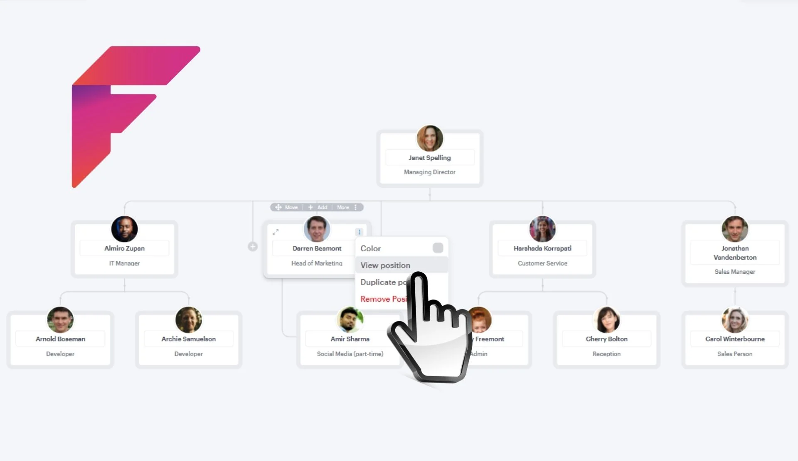
Task: Click the resize handle on Darren Beamont's card
Action: pos(276,232)
